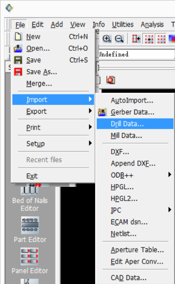Click the color gradient toolbar icon

click(x=172, y=39)
